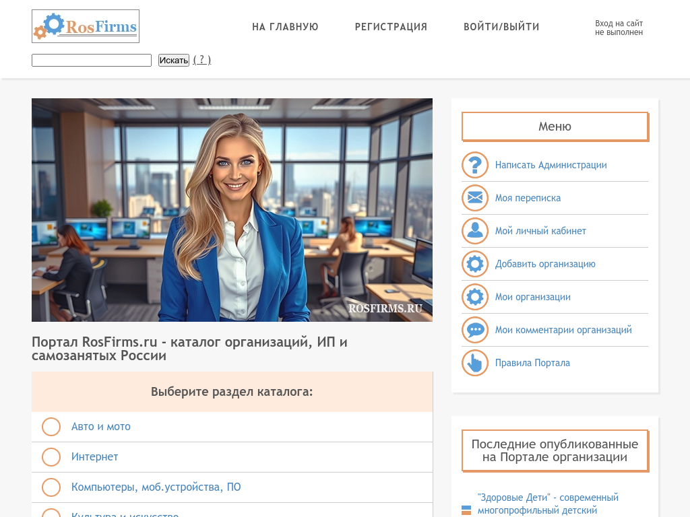Open the Мой личный кабинет link
This screenshot has height=517, width=690.
(540, 231)
